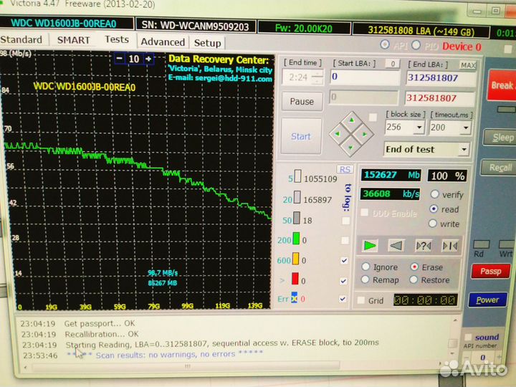Toggle the to-log checkbox for red slow blocks
Image resolution: width=516 pixels, height=387 pixels.
click(343, 281)
